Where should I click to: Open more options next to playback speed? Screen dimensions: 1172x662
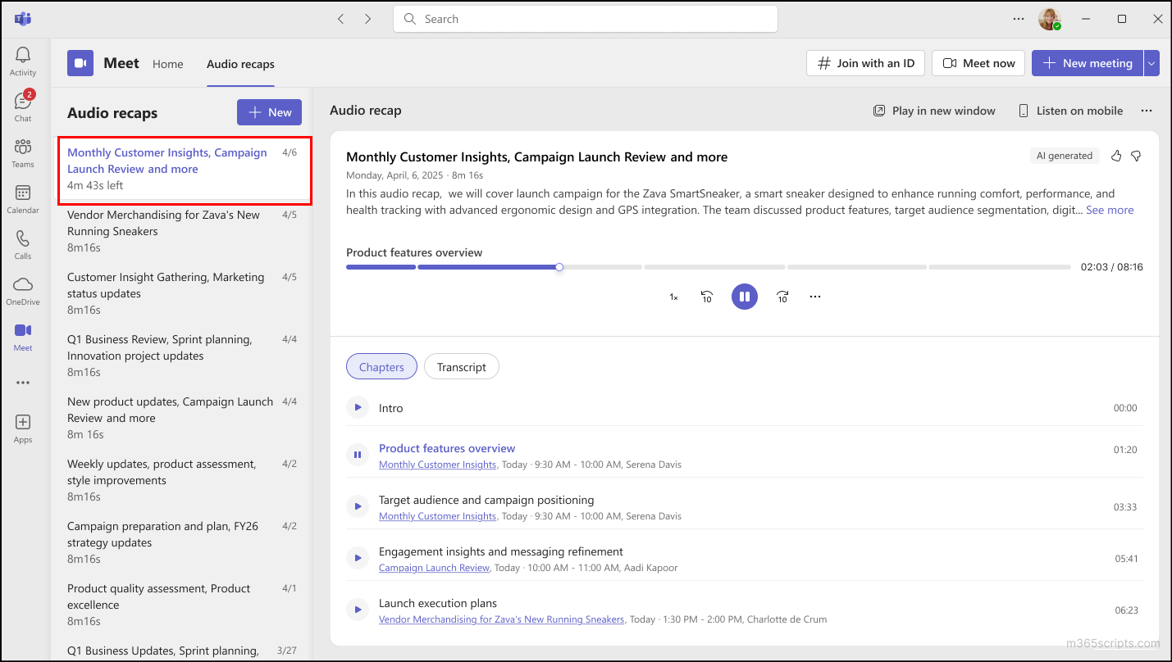(814, 296)
